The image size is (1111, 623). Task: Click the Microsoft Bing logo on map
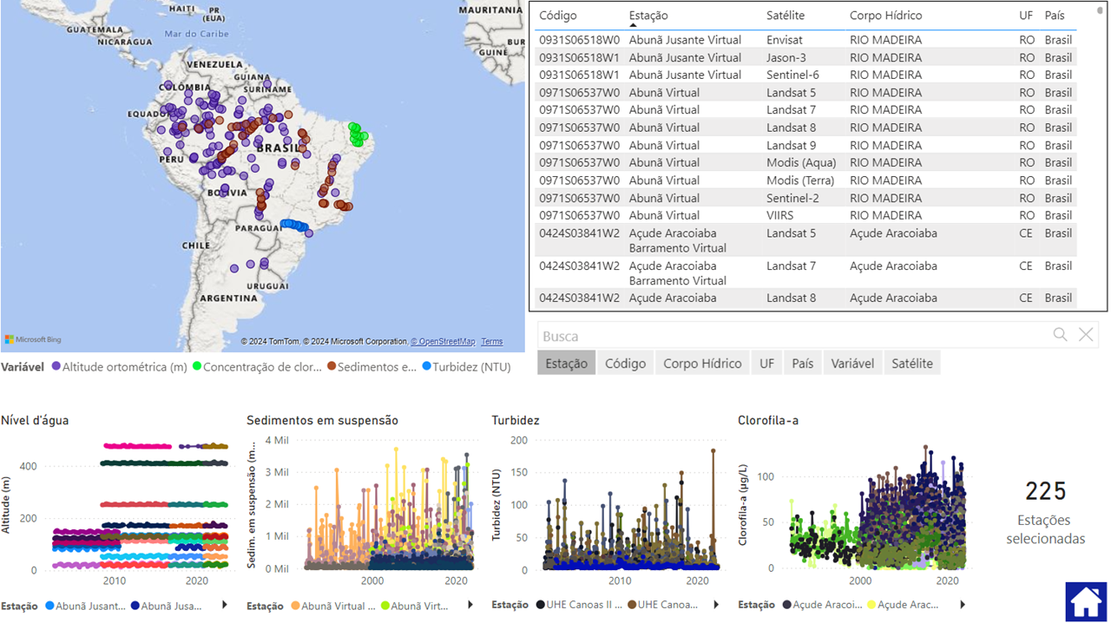click(x=33, y=340)
